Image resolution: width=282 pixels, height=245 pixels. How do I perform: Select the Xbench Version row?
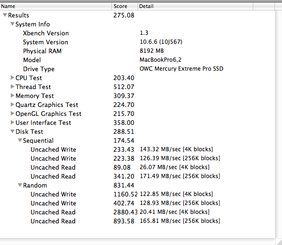click(x=137, y=33)
